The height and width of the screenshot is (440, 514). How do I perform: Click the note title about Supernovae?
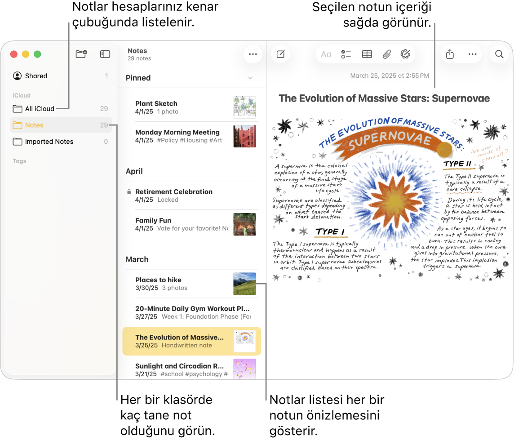coord(384,98)
